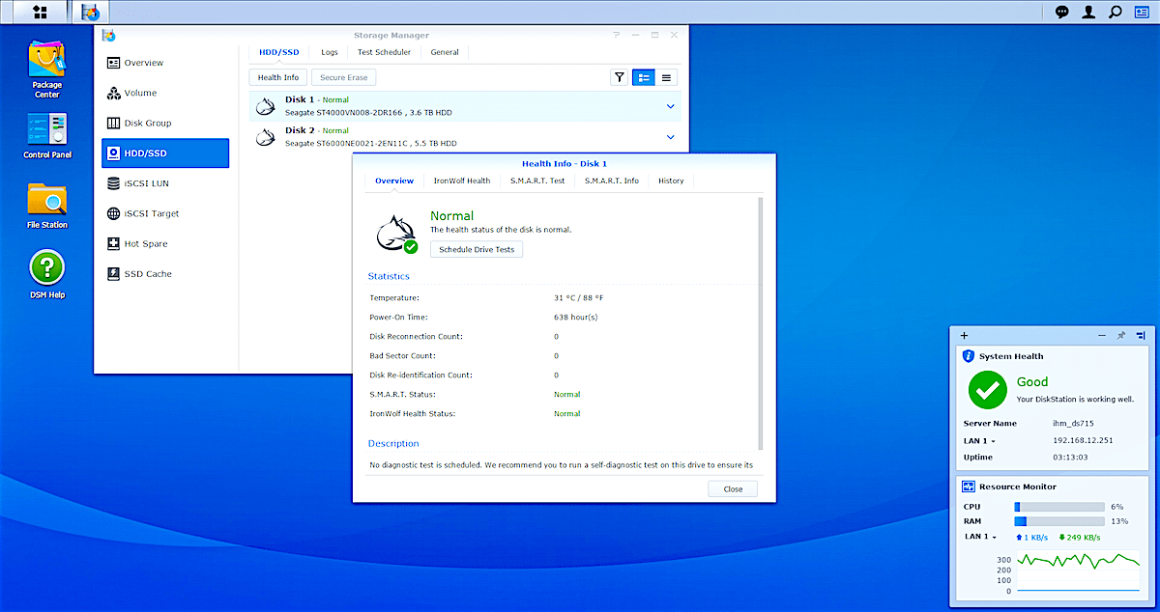Open the History tab in Health Info
1160x612 pixels.
(671, 181)
